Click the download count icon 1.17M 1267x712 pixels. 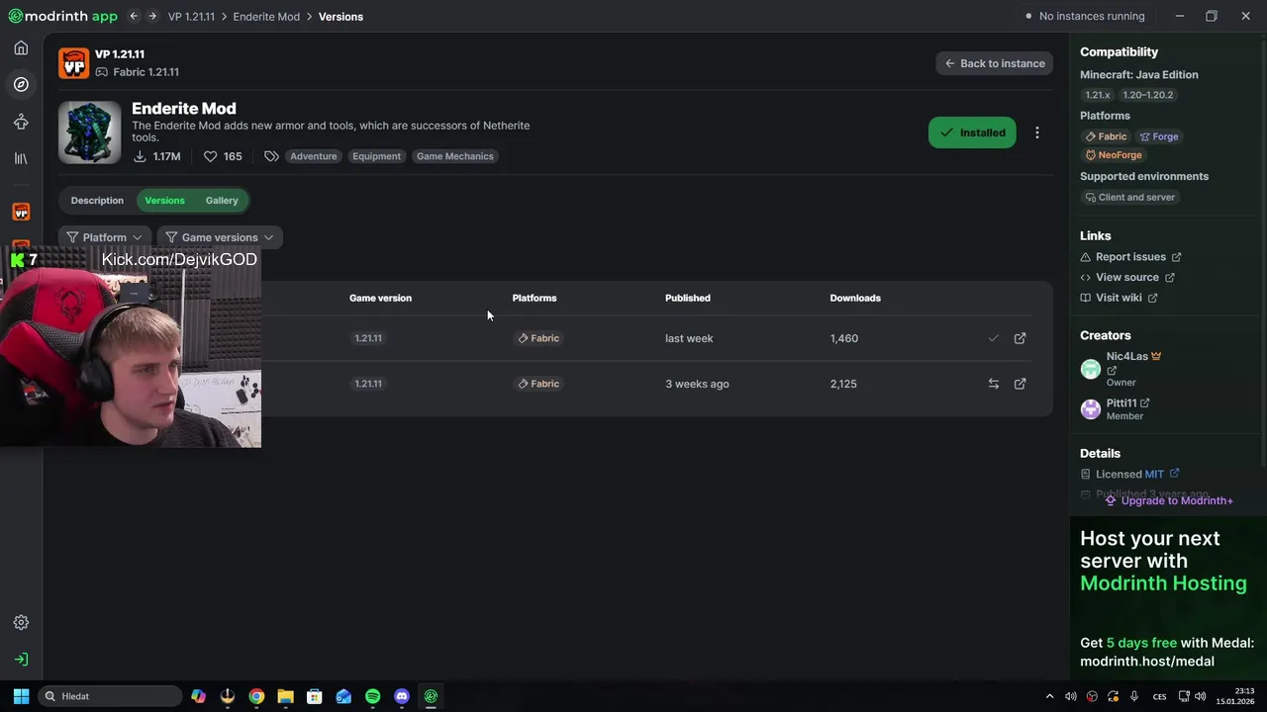(140, 156)
